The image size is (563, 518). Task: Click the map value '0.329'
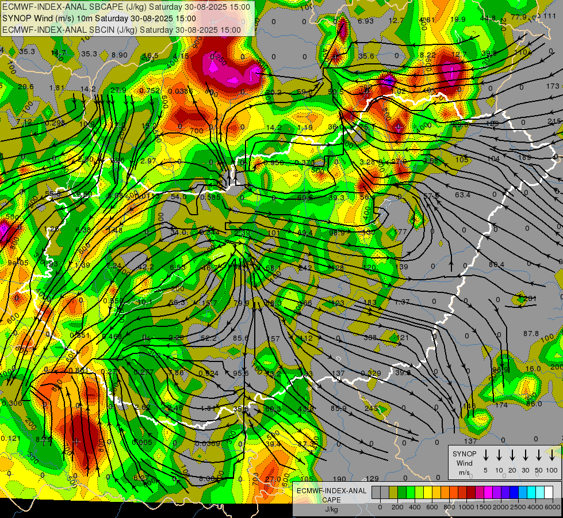click(370, 373)
